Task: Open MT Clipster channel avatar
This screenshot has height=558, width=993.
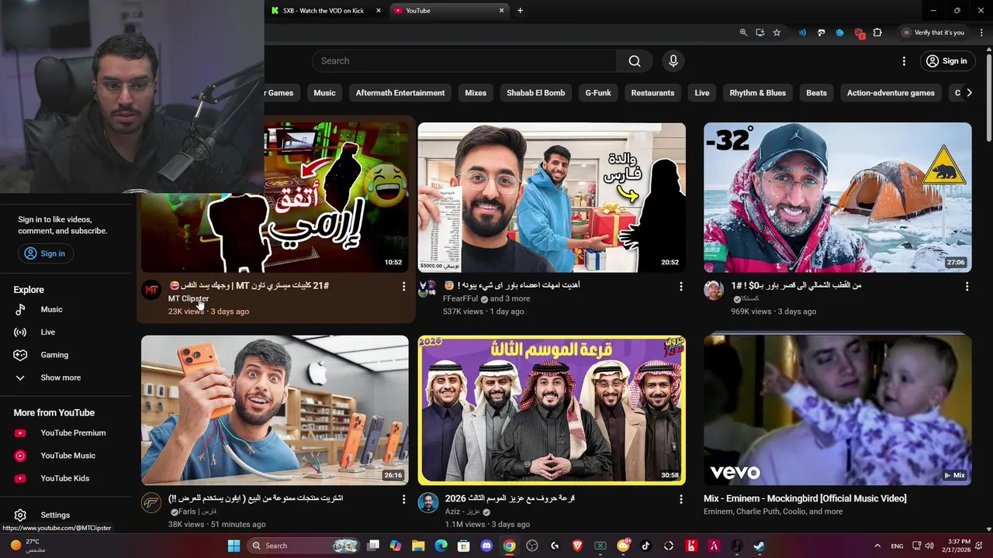Action: point(151,291)
